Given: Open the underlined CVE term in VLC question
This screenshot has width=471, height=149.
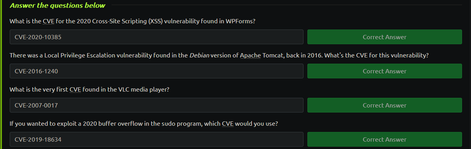Looking at the screenshot, I should [75, 90].
